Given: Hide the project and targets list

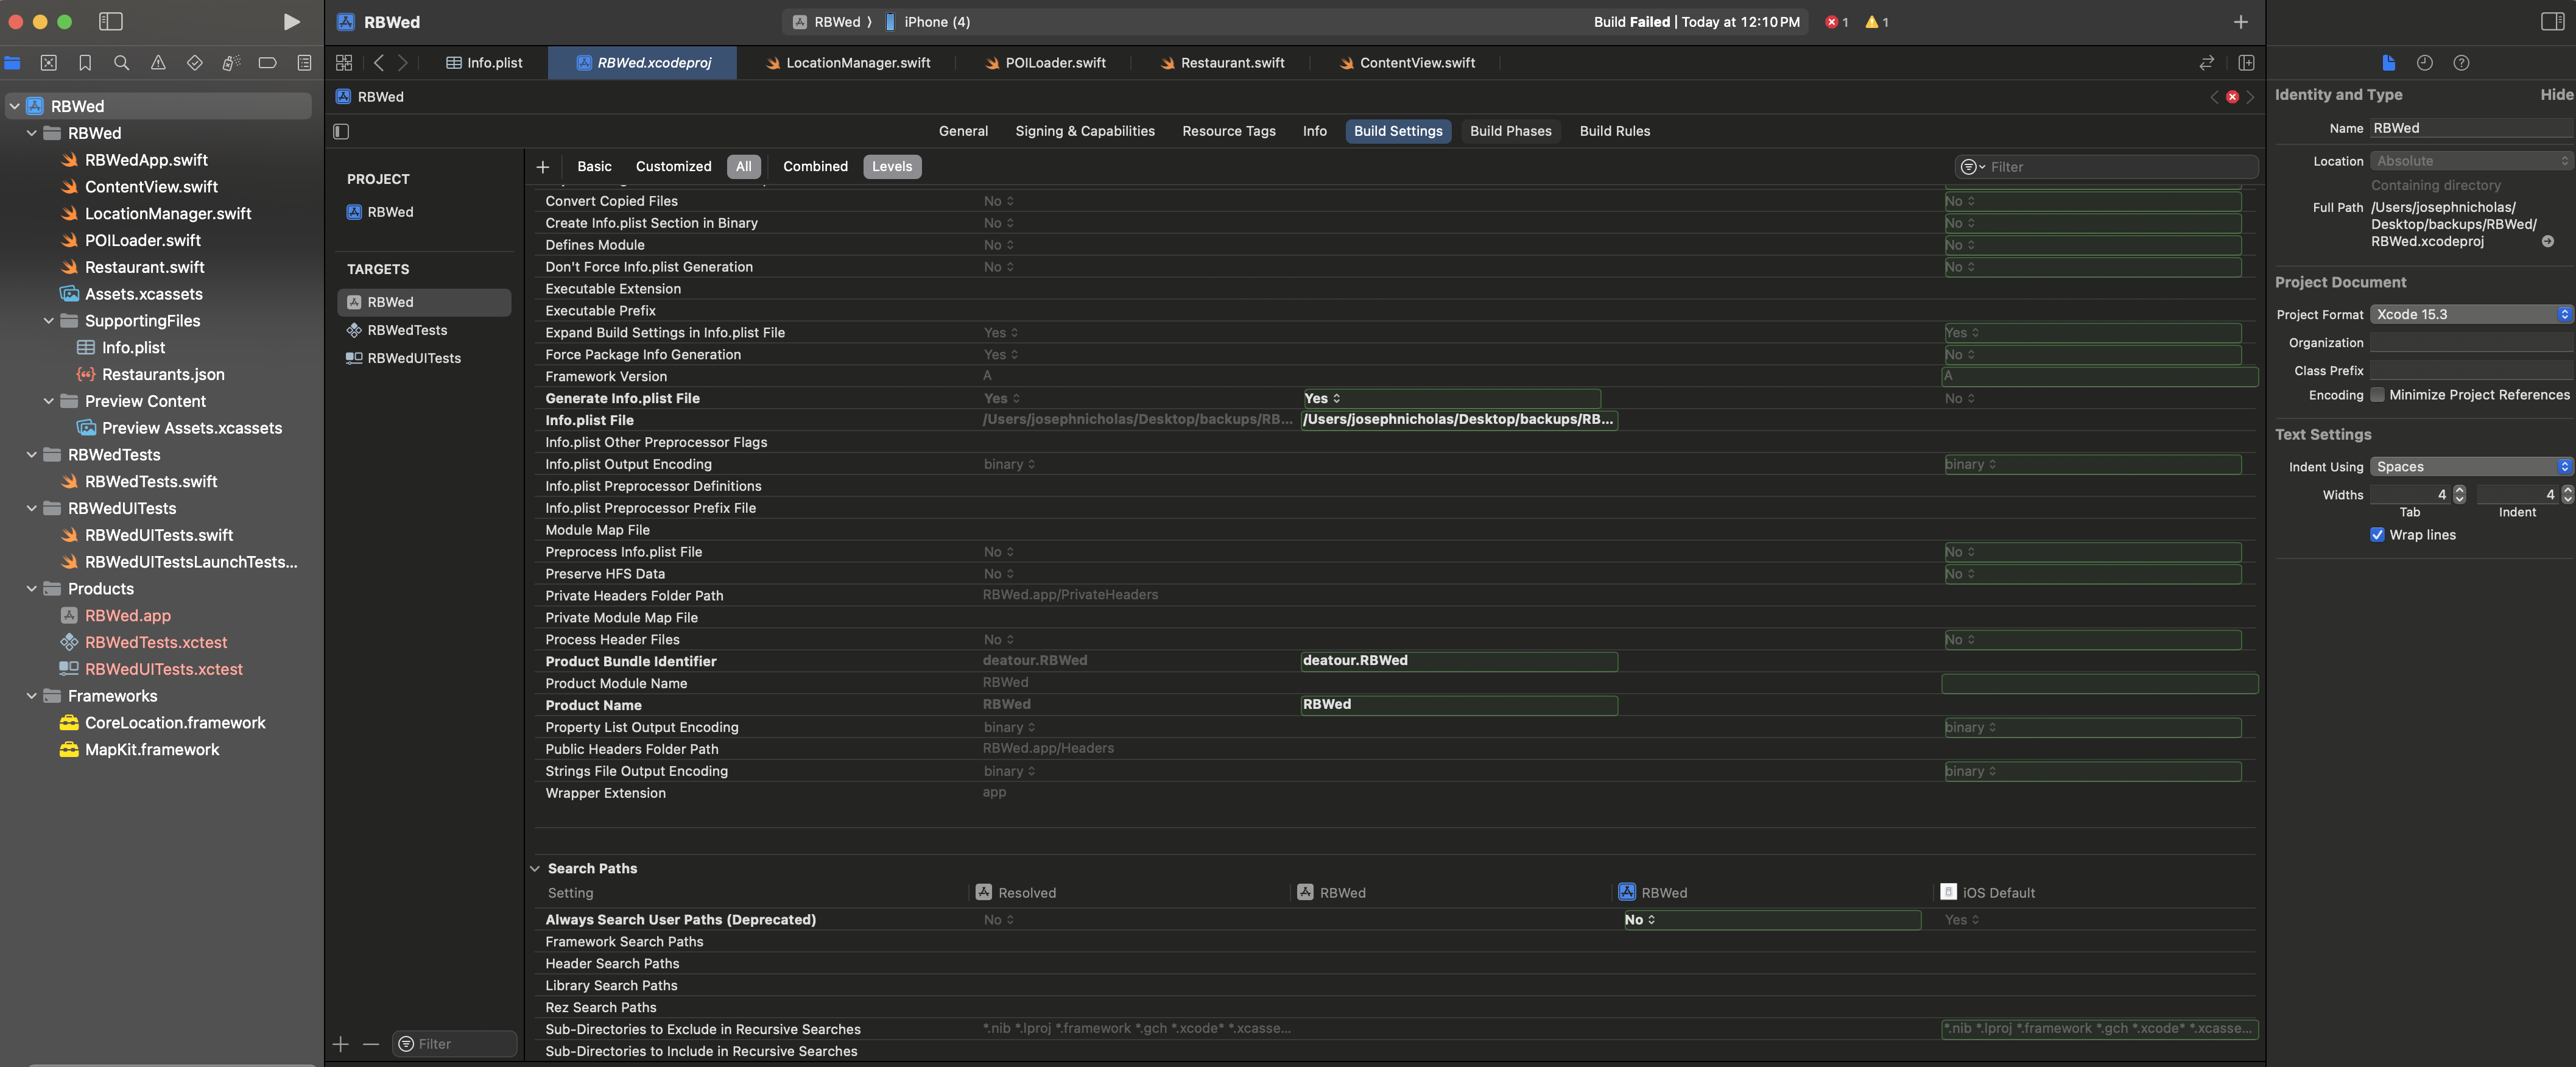Looking at the screenshot, I should [341, 131].
